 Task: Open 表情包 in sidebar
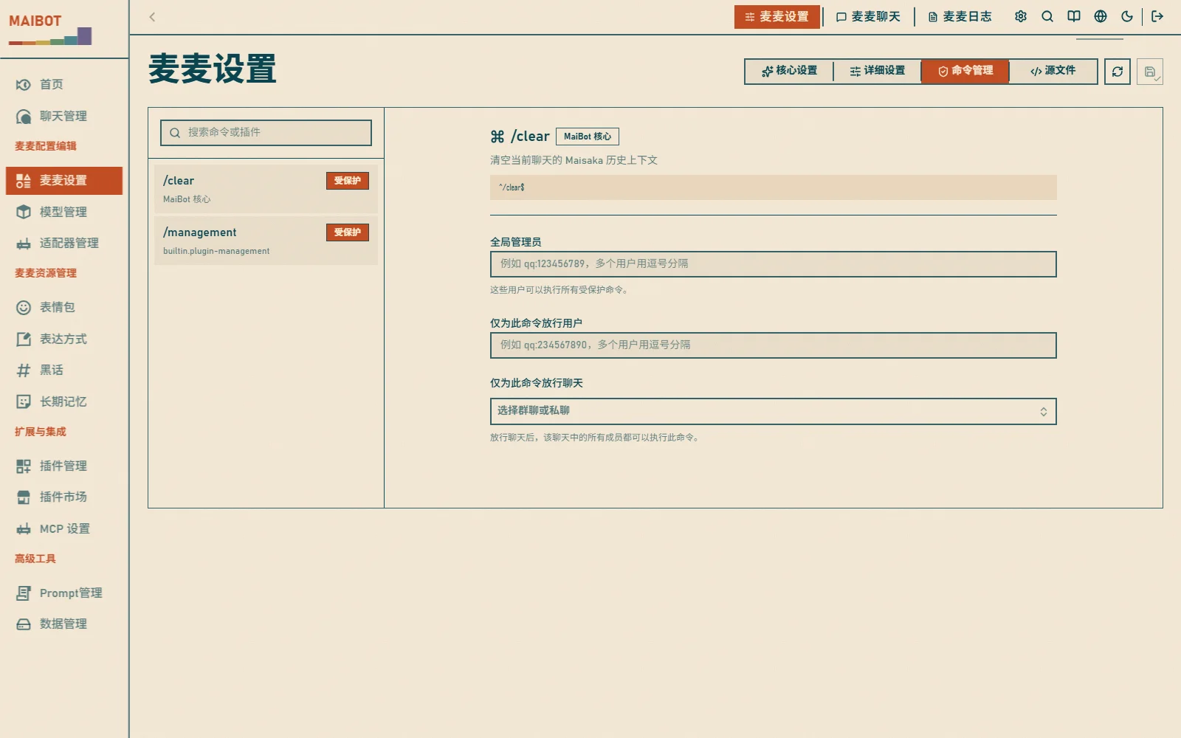pos(64,307)
